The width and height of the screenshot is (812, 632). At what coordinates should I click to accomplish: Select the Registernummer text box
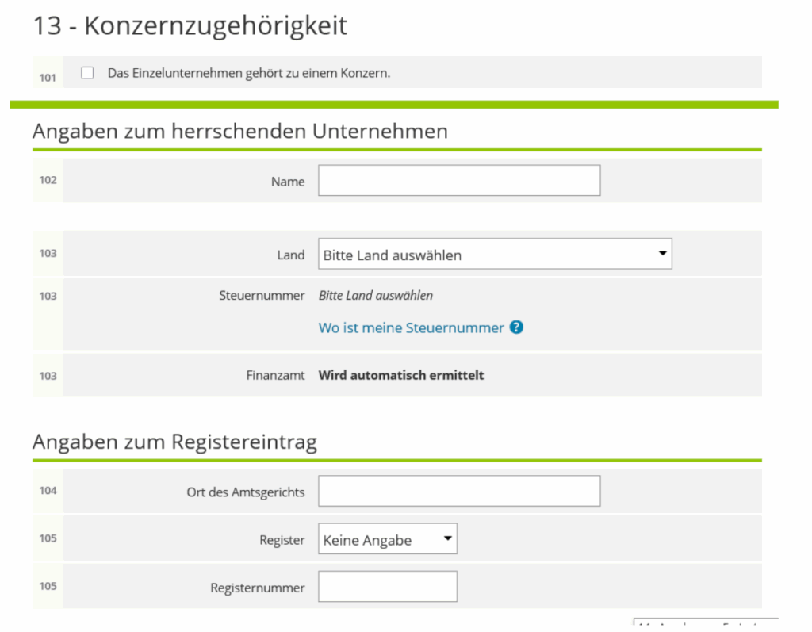click(387, 587)
